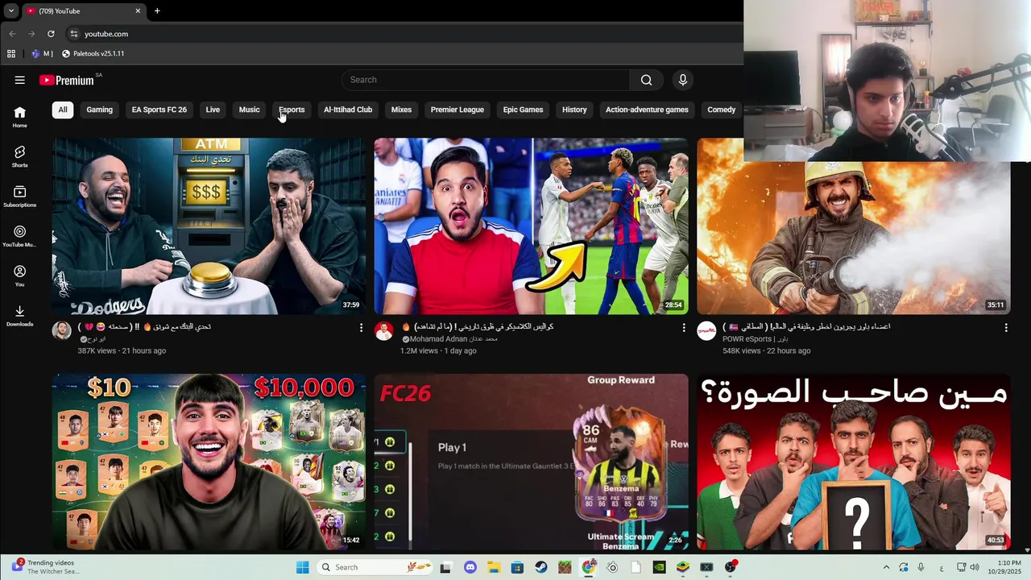Click the YouTube Premium logo
This screenshot has width=1031, height=580.
pyautogui.click(x=67, y=80)
